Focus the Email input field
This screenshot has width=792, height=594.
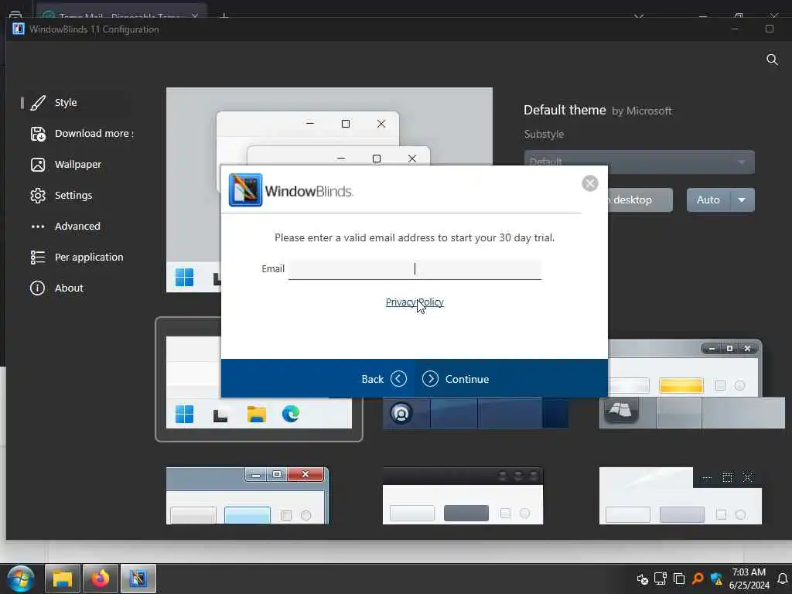(415, 269)
